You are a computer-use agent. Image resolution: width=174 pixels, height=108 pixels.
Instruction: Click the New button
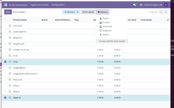(x=8, y=12)
